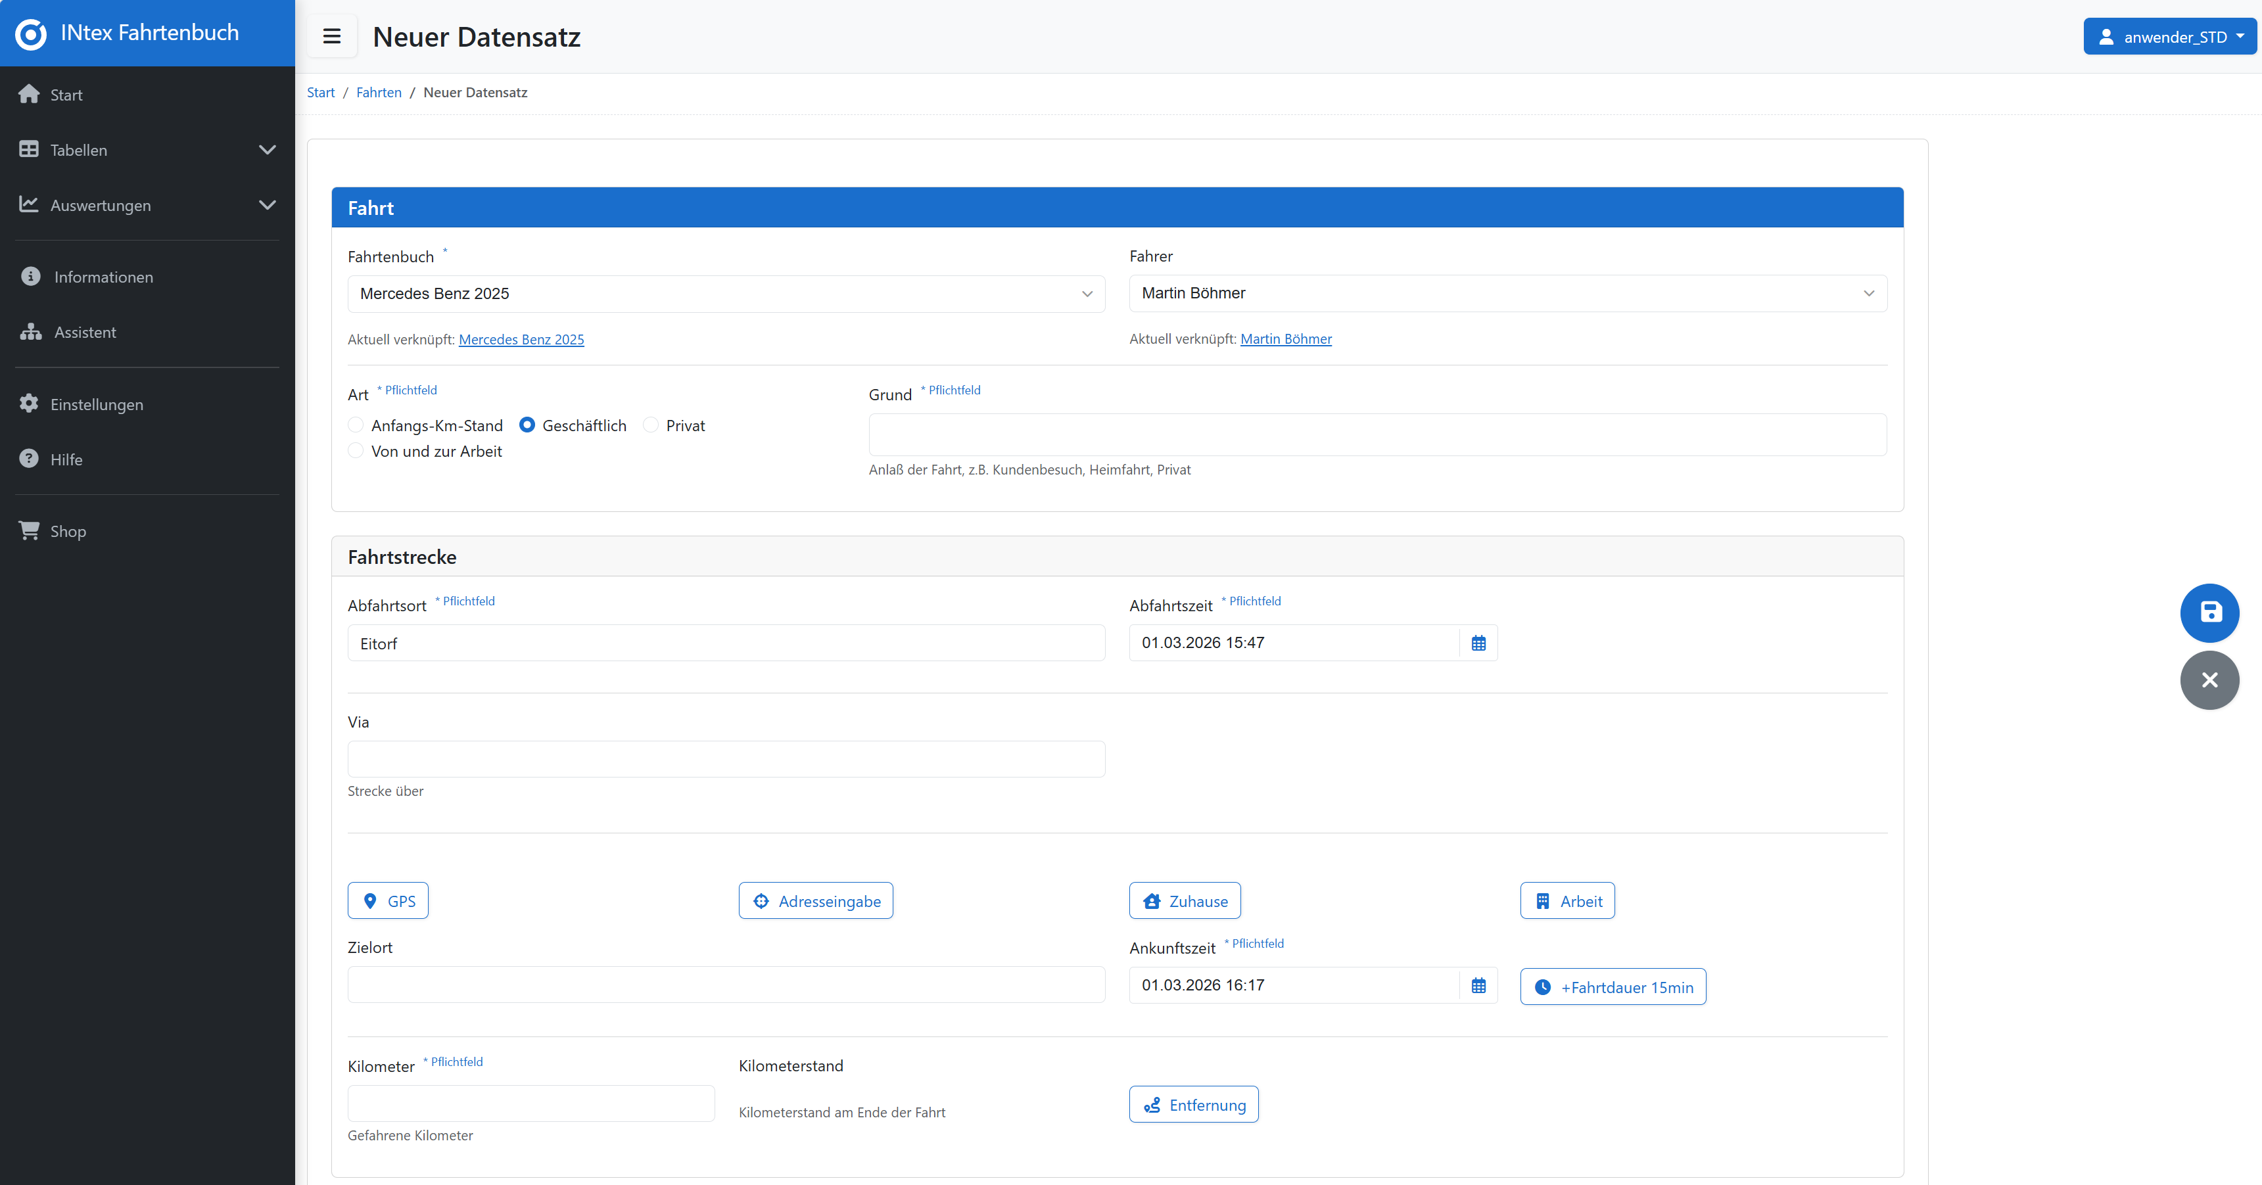2262x1185 pixels.
Task: Click the floating save disk icon
Action: coord(2209,612)
